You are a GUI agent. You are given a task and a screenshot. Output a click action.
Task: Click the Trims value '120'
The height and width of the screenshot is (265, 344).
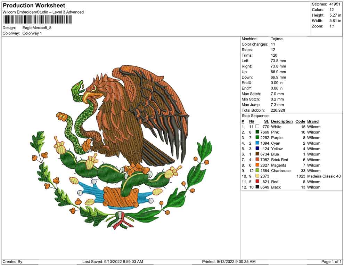(x=274, y=55)
